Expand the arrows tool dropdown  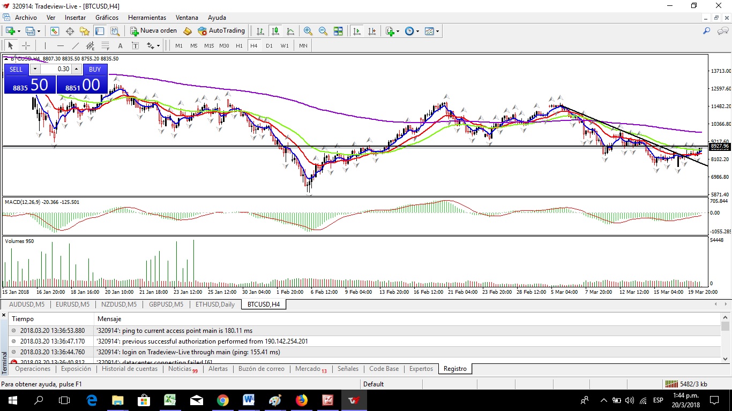pyautogui.click(x=158, y=45)
